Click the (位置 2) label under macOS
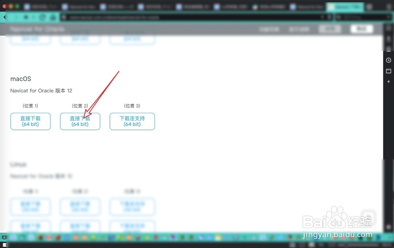 coord(80,106)
